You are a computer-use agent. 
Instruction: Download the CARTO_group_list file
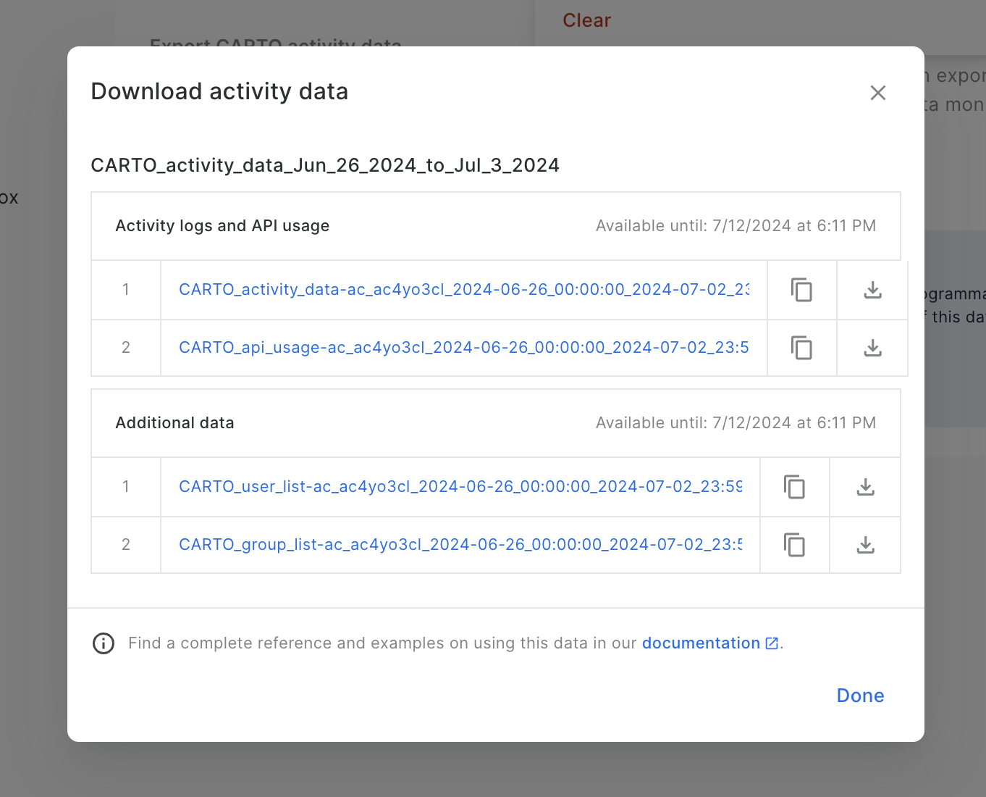(x=865, y=545)
